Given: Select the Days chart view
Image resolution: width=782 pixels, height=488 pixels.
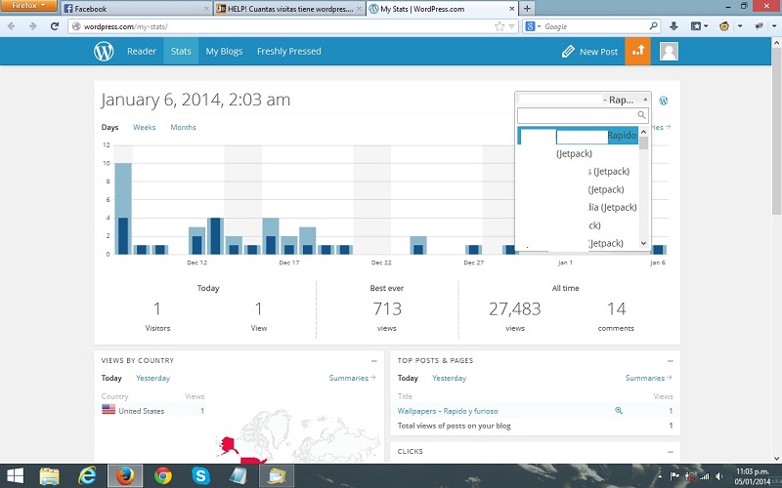Looking at the screenshot, I should (x=109, y=128).
